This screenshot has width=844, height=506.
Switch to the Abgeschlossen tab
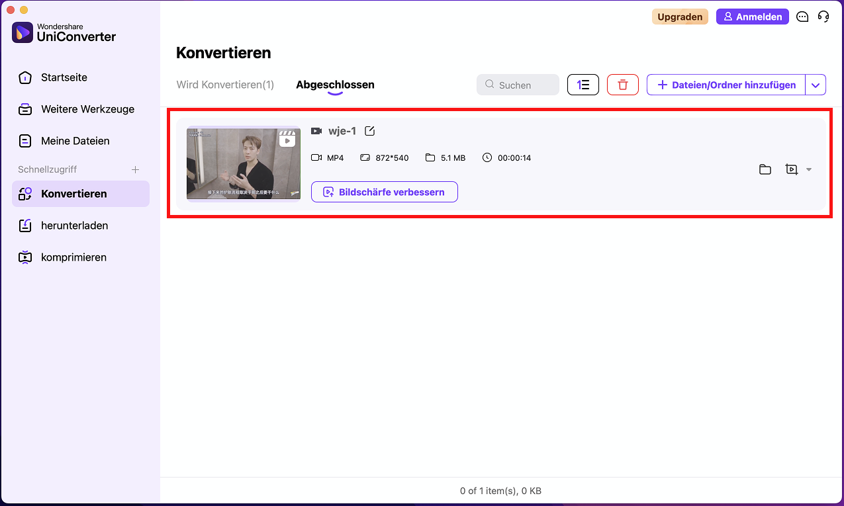coord(335,85)
